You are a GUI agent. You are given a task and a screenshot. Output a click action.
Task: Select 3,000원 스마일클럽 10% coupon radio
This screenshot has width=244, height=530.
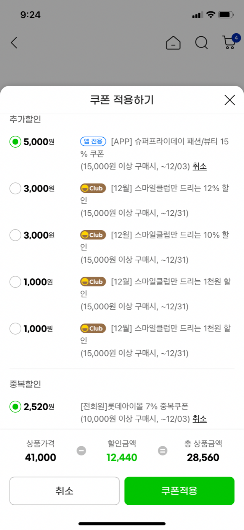[15, 235]
